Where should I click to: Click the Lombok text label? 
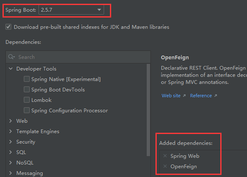tap(41, 100)
